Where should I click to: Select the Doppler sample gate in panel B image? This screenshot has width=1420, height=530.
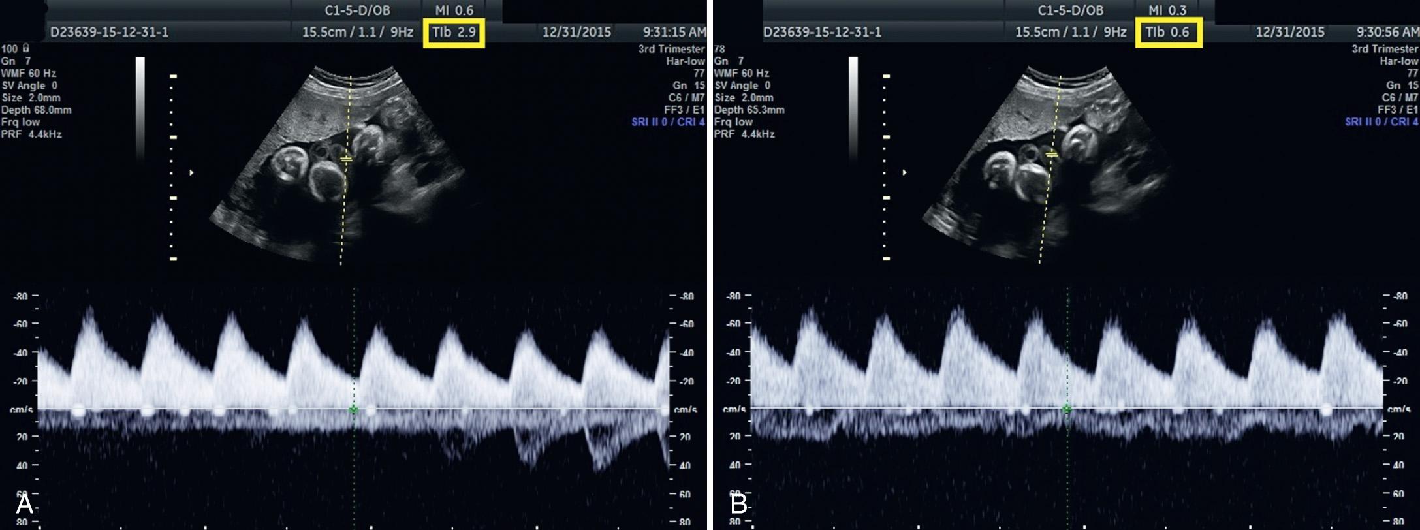pyautogui.click(x=1051, y=155)
